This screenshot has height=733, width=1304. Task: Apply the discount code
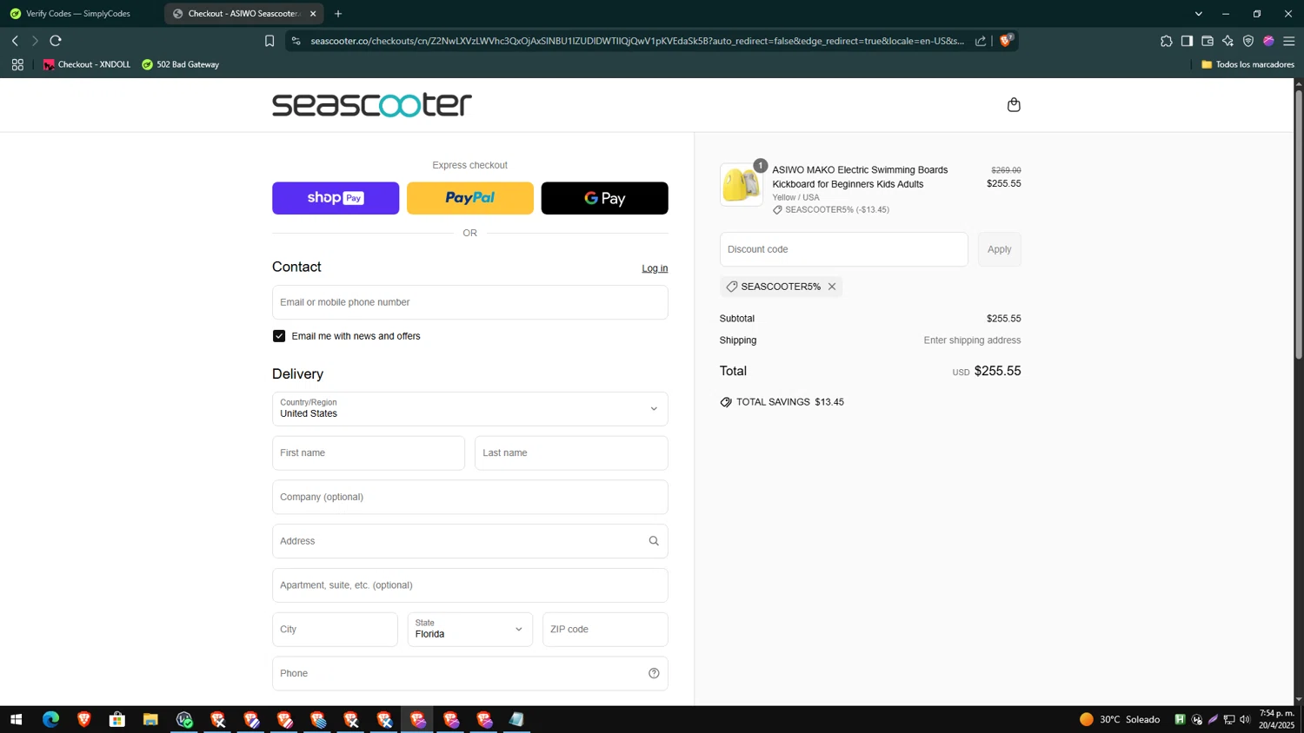point(1000,249)
